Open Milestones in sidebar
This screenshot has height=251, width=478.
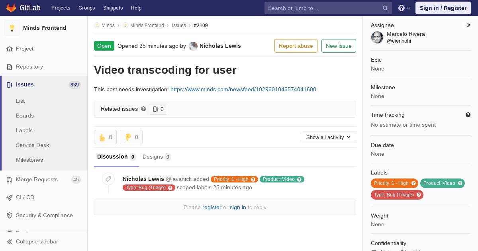[29, 160]
